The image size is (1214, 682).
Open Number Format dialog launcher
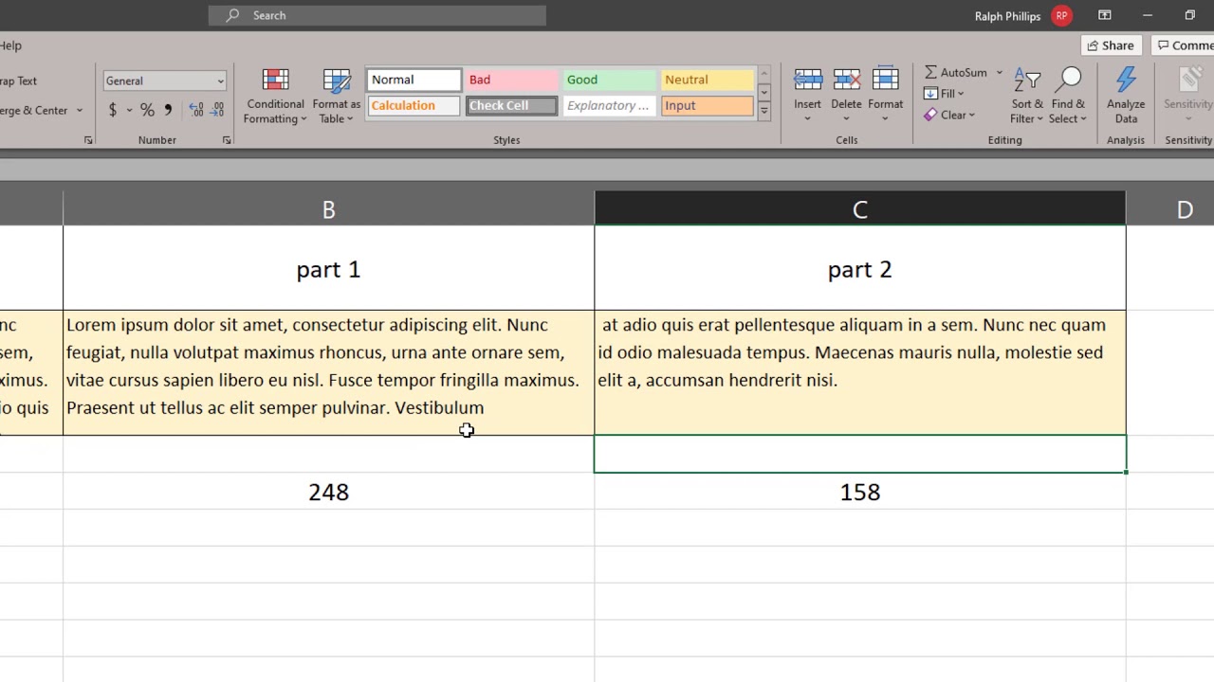pos(227,140)
